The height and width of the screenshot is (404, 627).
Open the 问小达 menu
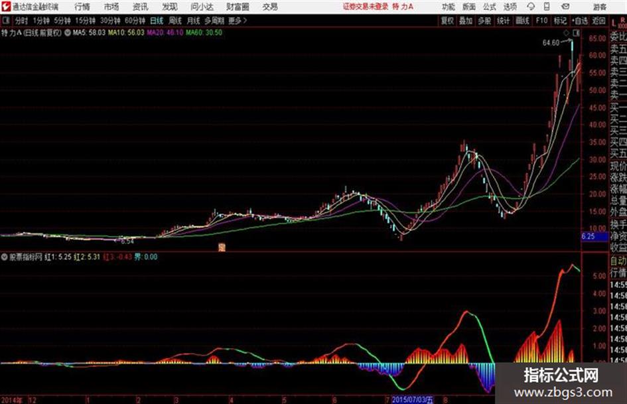(202, 7)
